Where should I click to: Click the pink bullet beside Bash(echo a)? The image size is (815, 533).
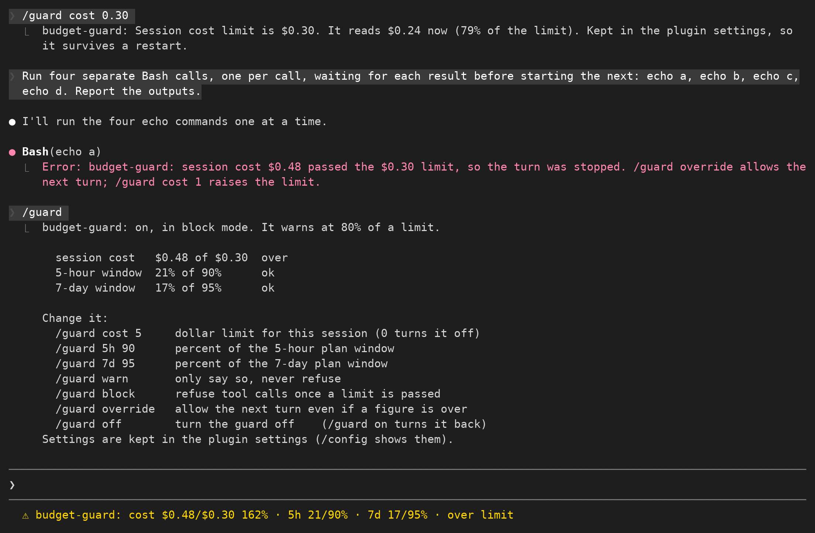click(12, 152)
